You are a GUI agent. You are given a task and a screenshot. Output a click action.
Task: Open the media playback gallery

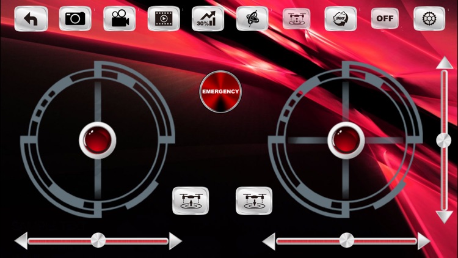[164, 19]
